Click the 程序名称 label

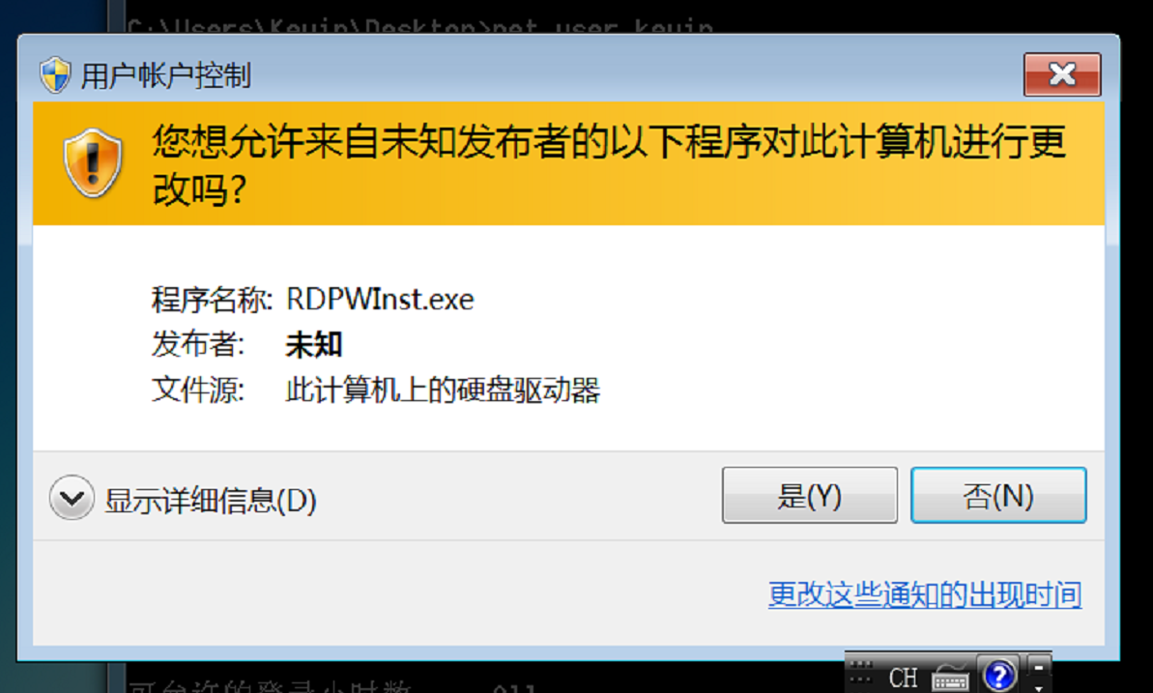pos(212,300)
